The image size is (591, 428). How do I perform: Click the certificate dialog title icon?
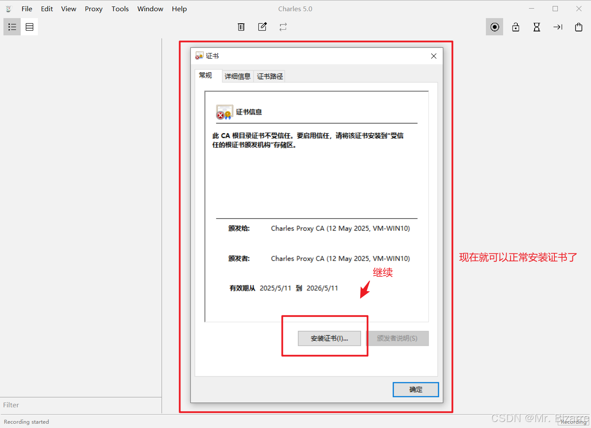pos(199,56)
